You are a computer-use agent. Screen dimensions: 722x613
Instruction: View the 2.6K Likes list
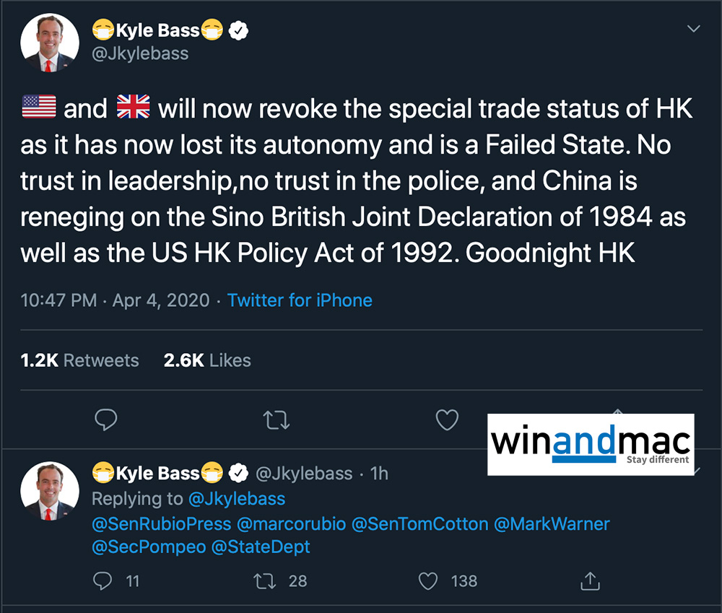click(207, 360)
